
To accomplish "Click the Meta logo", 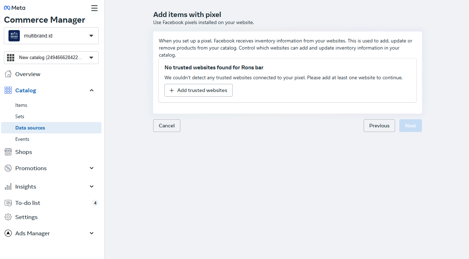I will 15,8.
